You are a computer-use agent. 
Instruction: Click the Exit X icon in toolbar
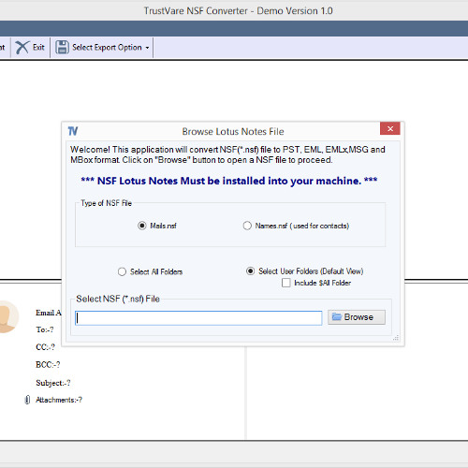click(x=22, y=48)
